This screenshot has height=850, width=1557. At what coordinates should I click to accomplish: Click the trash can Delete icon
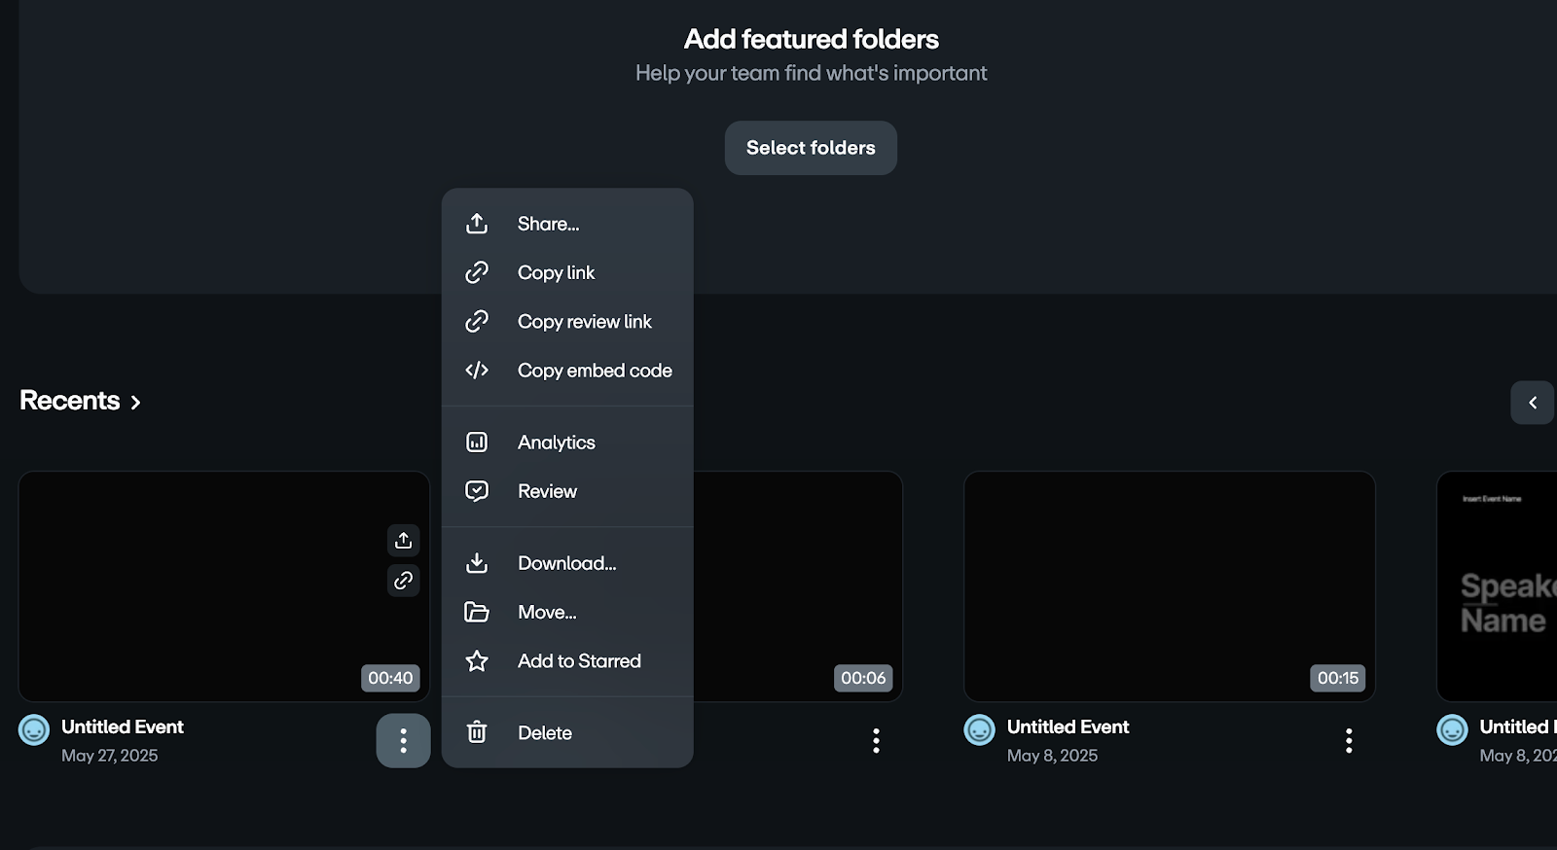pos(477,732)
